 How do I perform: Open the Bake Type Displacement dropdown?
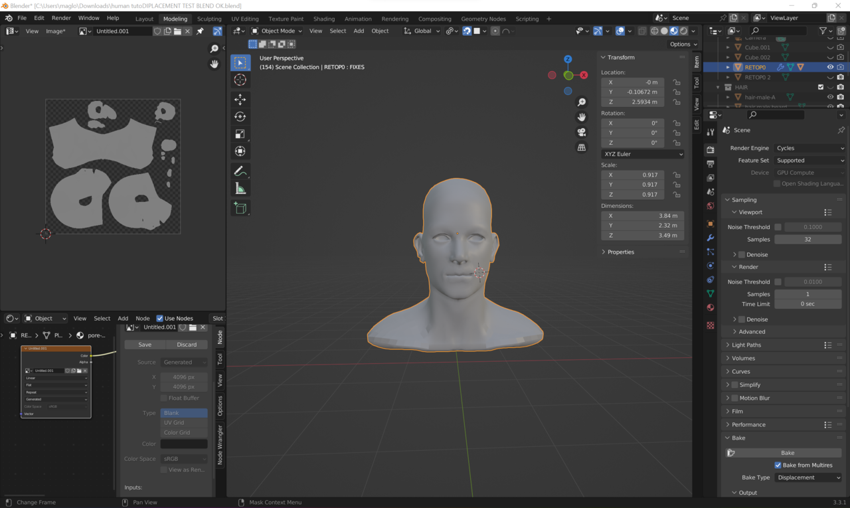(x=808, y=477)
